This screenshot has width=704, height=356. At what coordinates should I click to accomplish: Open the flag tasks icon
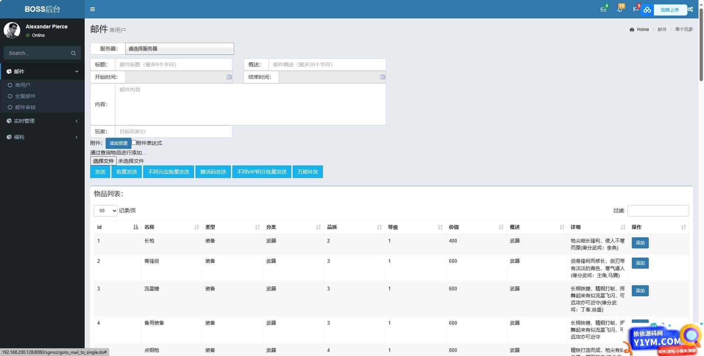click(636, 9)
